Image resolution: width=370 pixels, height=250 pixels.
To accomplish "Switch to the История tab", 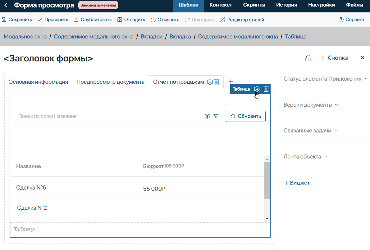I will 286,5.
